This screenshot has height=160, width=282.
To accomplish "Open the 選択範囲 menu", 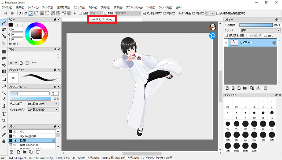I will [x=63, y=7].
